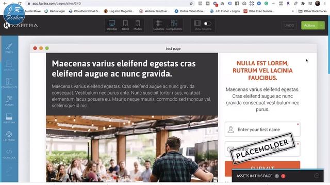This screenshot has height=185, width=330.
Task: Switch to Mobile preview
Action: [138, 25]
